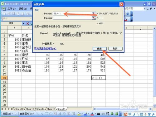This screenshot has width=156, height=117.
Task: Click the Number2 range selector collapse icon
Action: coord(94,18)
